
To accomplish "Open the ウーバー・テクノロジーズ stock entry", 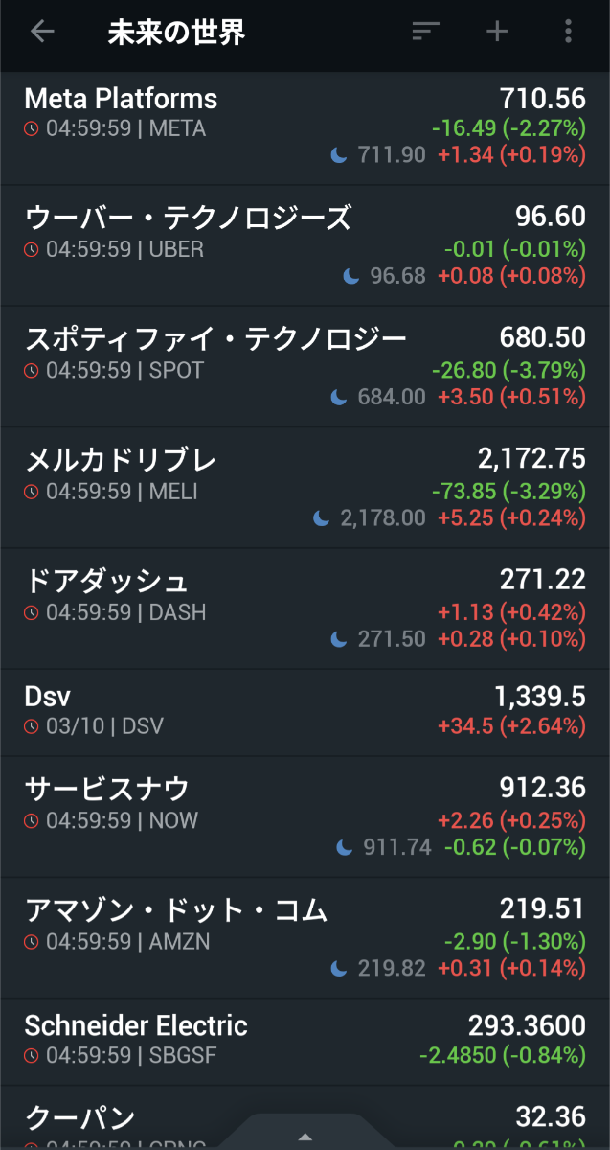I will pos(188,218).
